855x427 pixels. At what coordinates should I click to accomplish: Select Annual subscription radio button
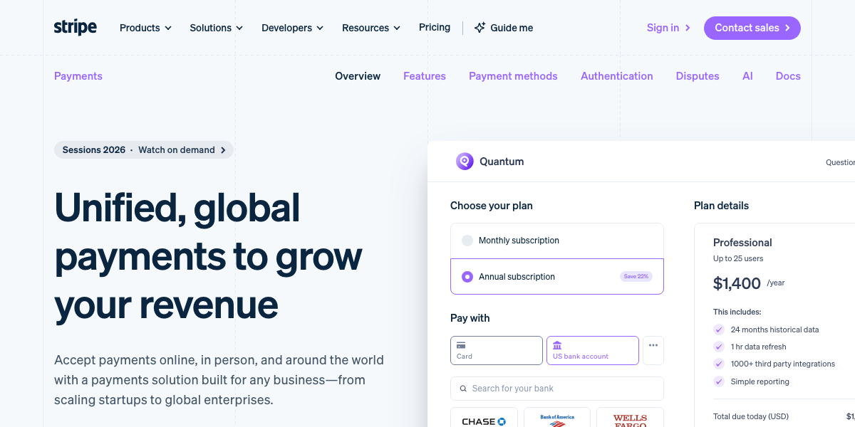pos(467,277)
